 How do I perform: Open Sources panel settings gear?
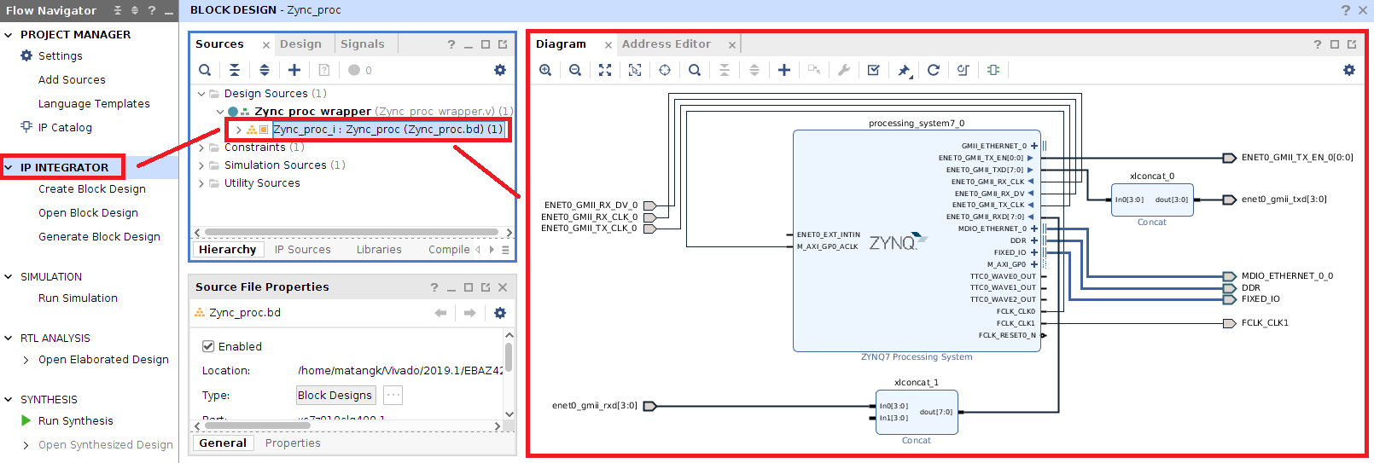500,70
